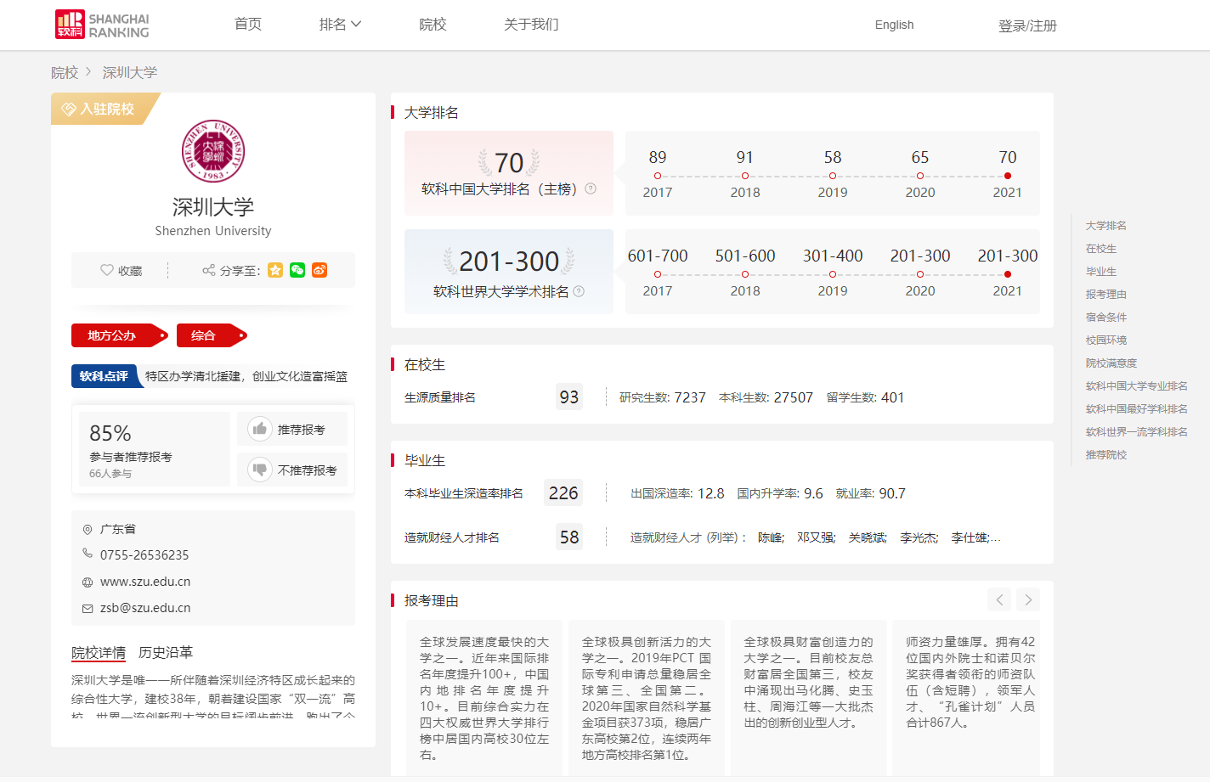Jump to 软科中国最好学科排名 in side navigation
The height and width of the screenshot is (782, 1210).
tap(1137, 409)
